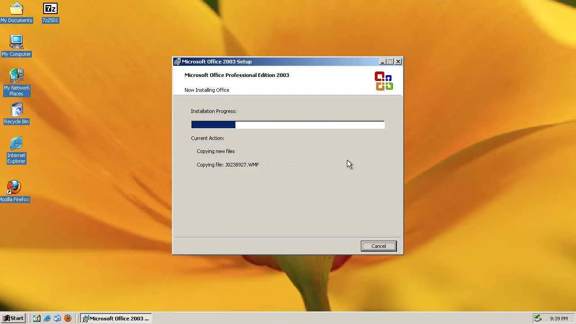Click the 9:39 PM system clock

click(x=558, y=319)
